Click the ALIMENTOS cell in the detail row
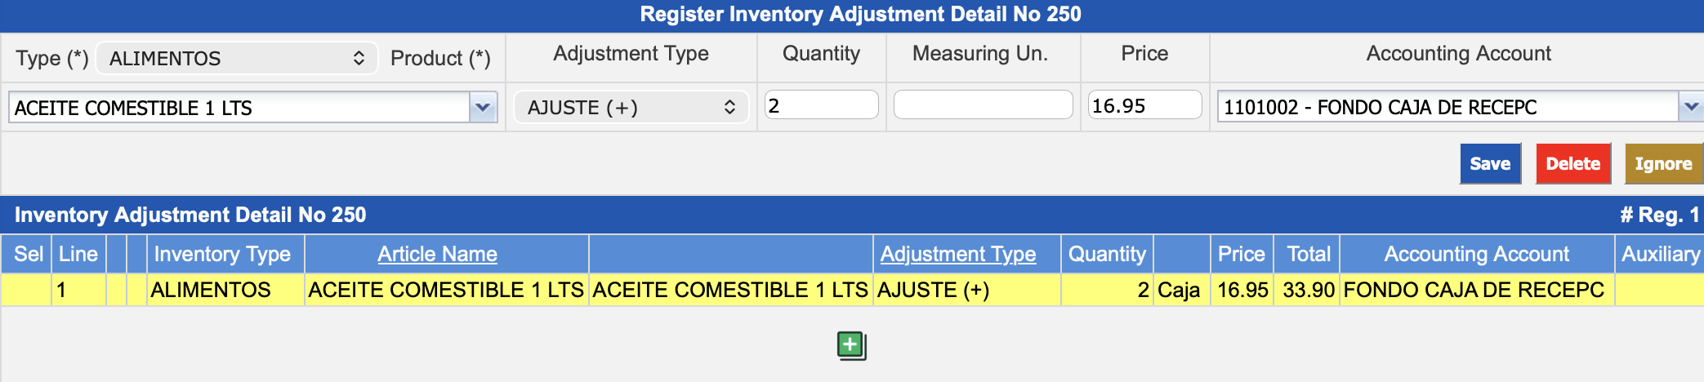Image resolution: width=1704 pixels, height=382 pixels. pos(211,290)
